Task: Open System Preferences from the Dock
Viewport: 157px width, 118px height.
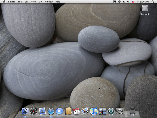Action: (x=120, y=111)
